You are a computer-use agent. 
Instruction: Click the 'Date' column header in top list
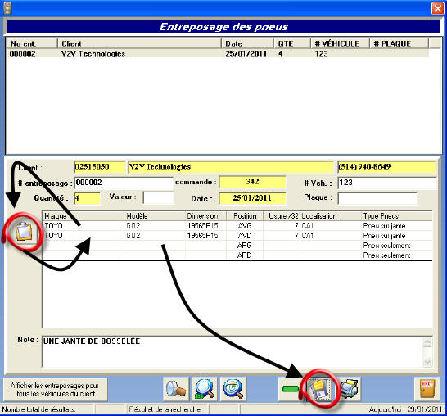pyautogui.click(x=247, y=43)
